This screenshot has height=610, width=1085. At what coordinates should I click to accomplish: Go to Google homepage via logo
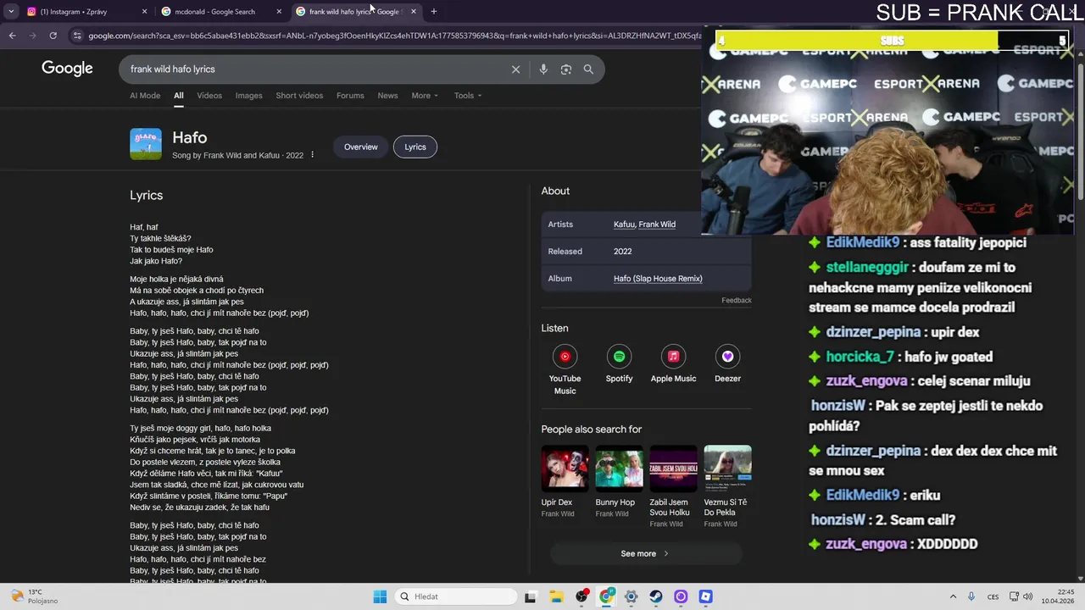tap(67, 69)
